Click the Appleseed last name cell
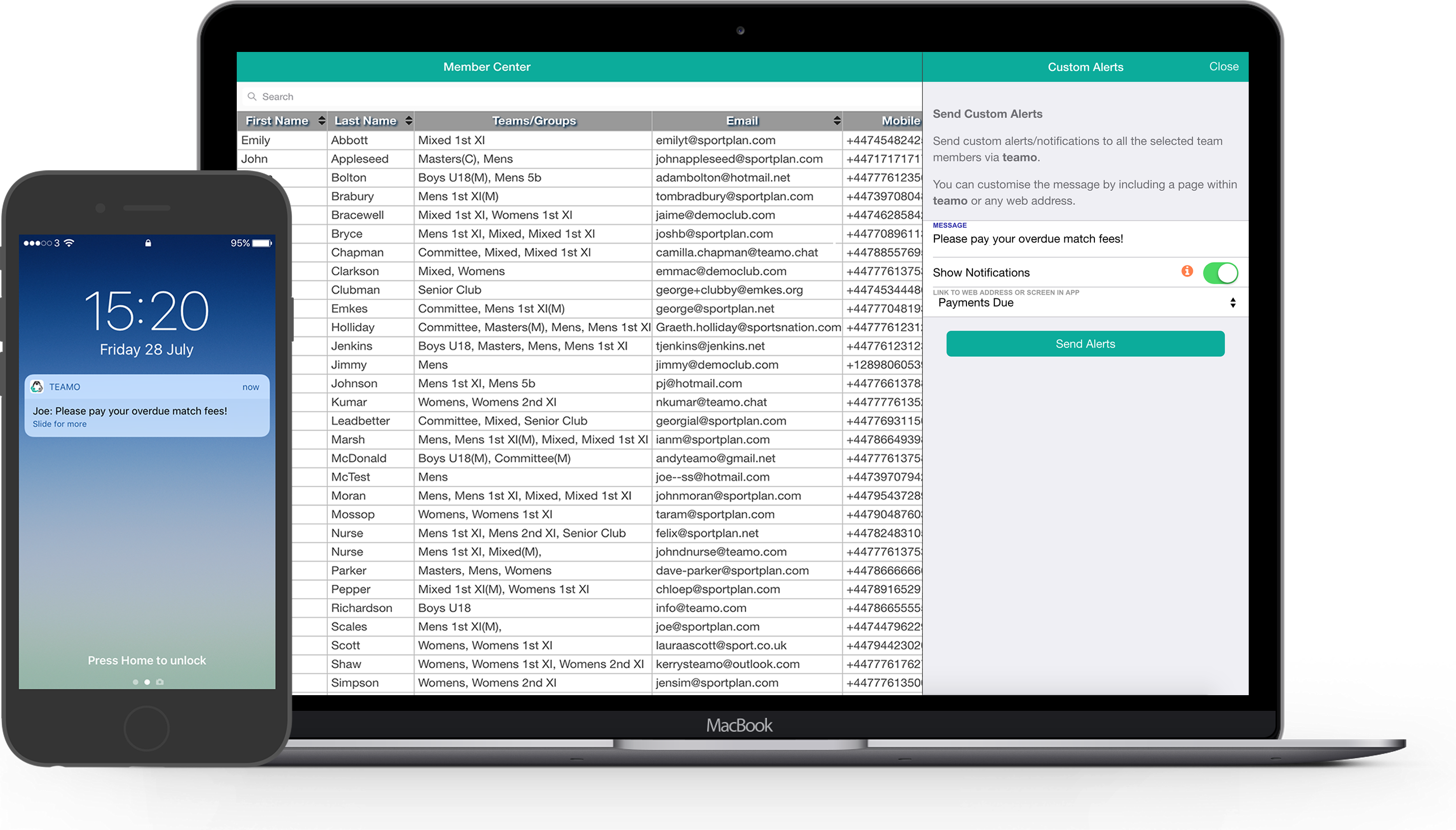The image size is (1456, 830). (x=371, y=159)
